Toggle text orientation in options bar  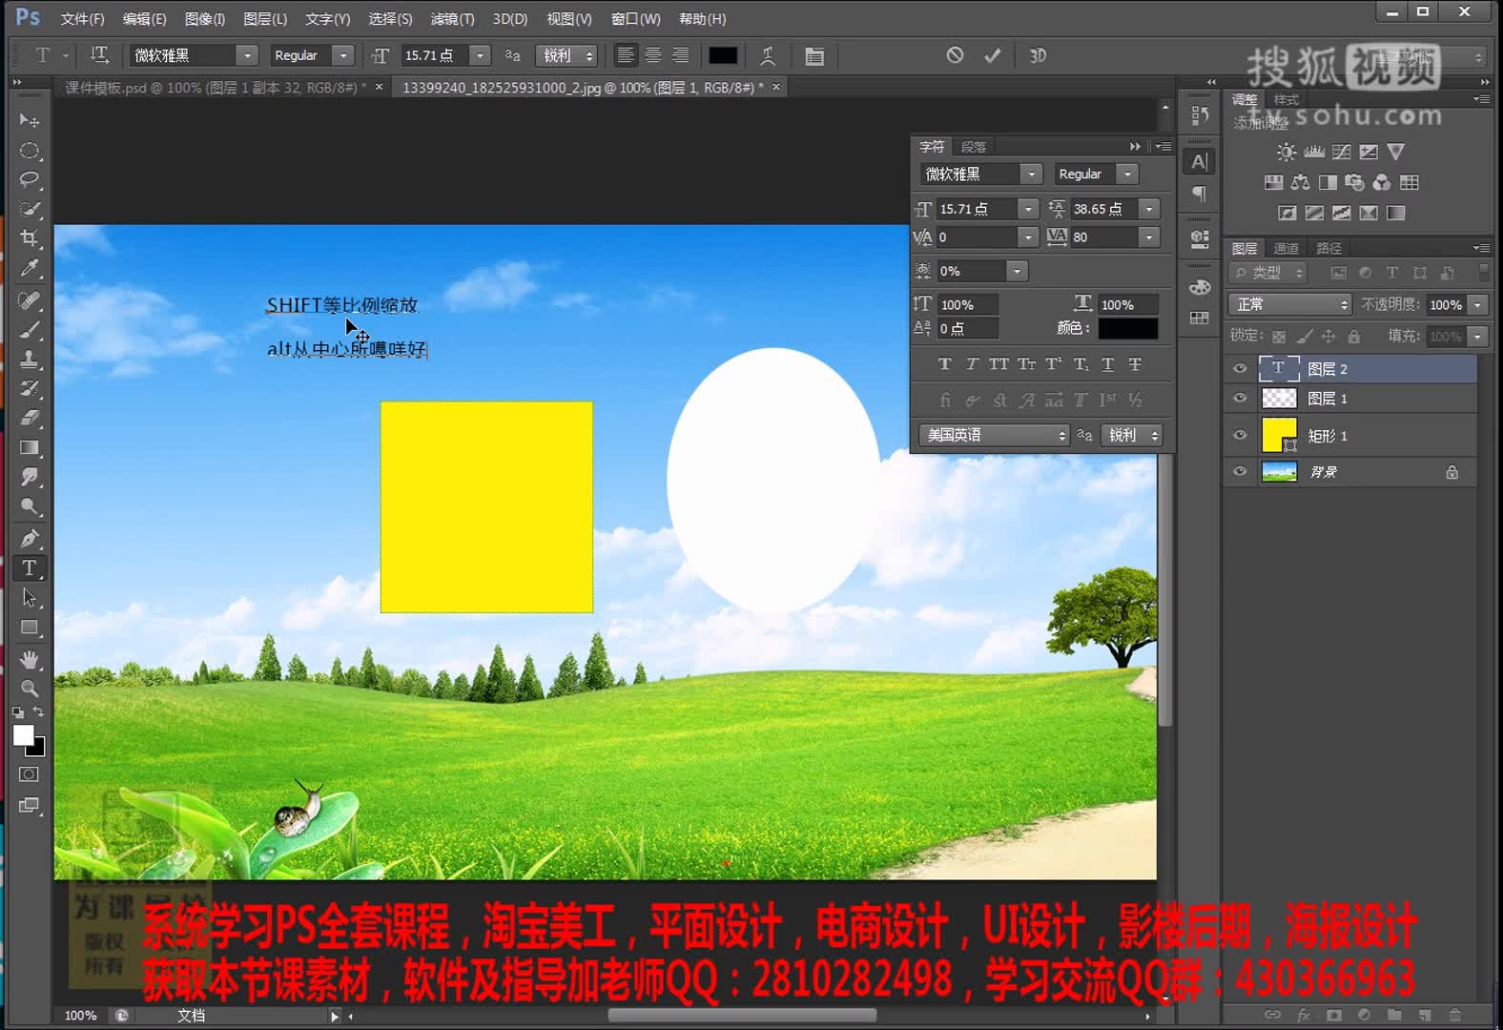(x=99, y=55)
